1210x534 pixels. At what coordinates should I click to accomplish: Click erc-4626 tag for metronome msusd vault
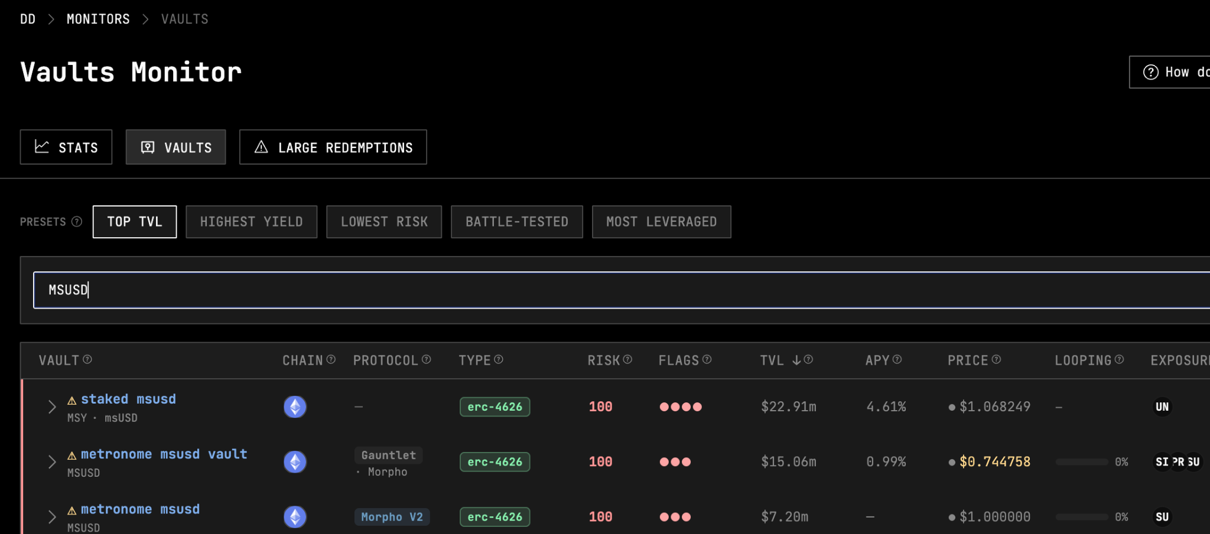click(x=495, y=462)
